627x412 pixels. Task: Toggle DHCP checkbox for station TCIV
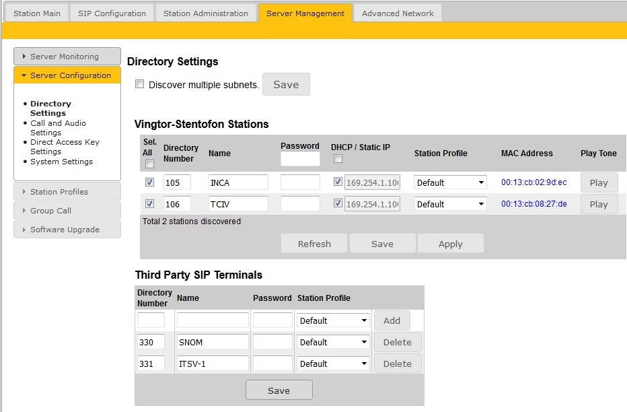click(338, 203)
